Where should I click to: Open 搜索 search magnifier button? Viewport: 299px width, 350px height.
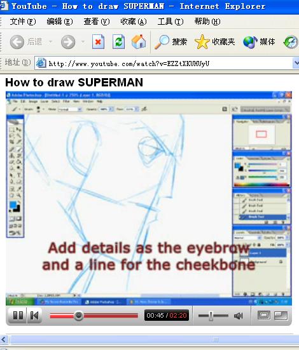(x=171, y=42)
